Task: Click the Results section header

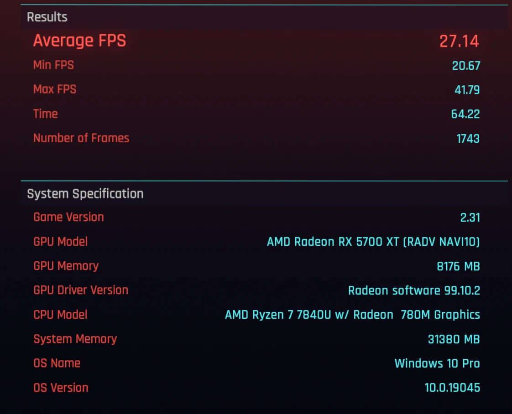Action: click(47, 17)
